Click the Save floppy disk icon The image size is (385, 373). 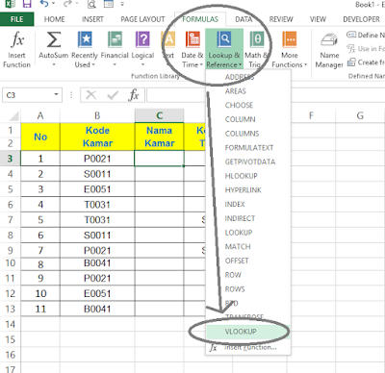[x=27, y=4]
